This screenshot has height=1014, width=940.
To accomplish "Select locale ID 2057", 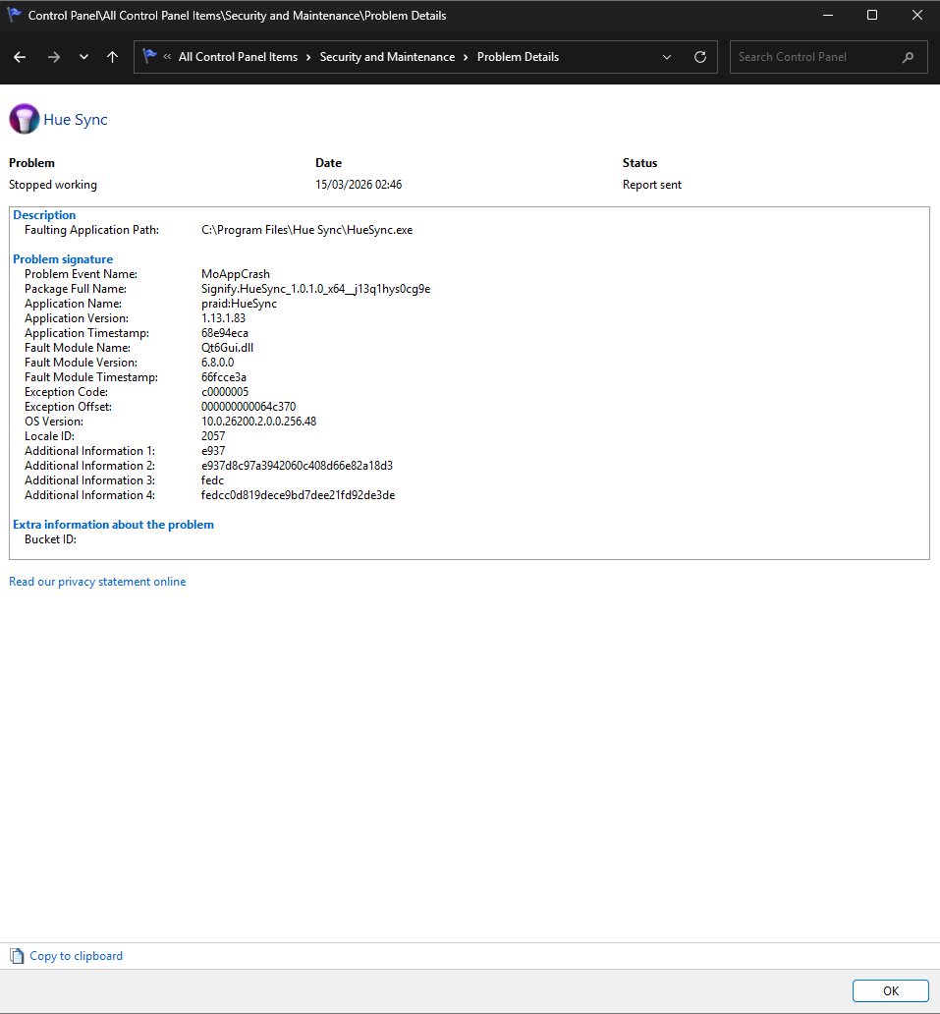I will (x=213, y=436).
